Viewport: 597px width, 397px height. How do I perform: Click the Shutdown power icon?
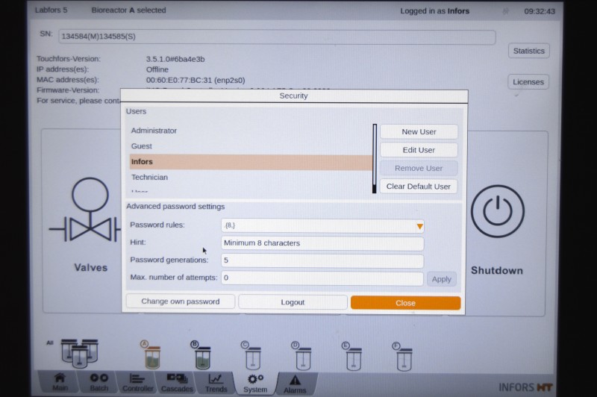pyautogui.click(x=497, y=211)
